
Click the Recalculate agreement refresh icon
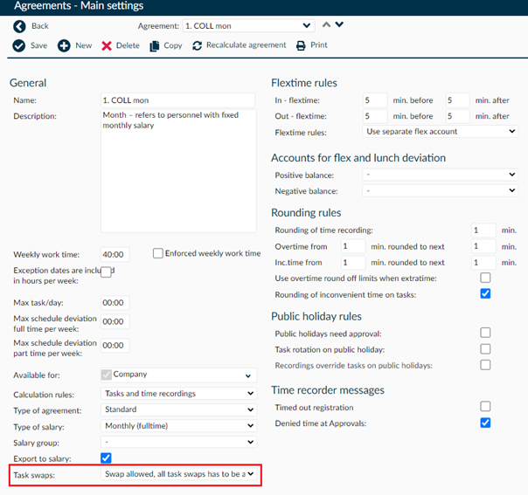[198, 45]
